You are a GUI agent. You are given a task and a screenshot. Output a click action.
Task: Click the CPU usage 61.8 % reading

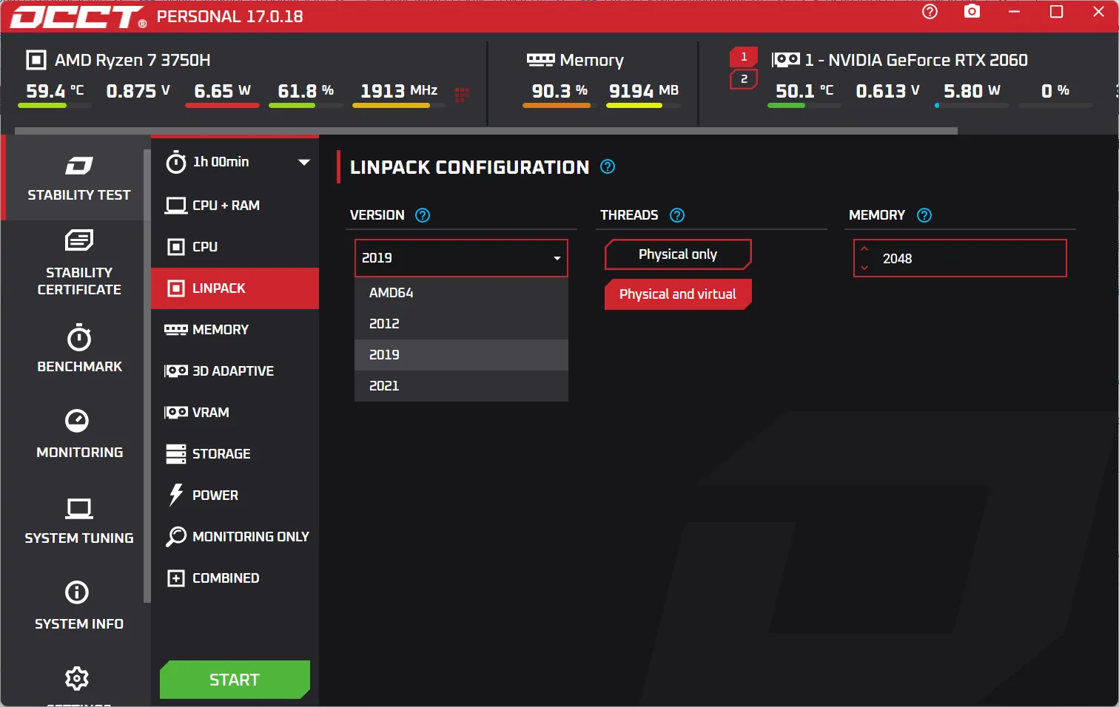pyautogui.click(x=305, y=91)
